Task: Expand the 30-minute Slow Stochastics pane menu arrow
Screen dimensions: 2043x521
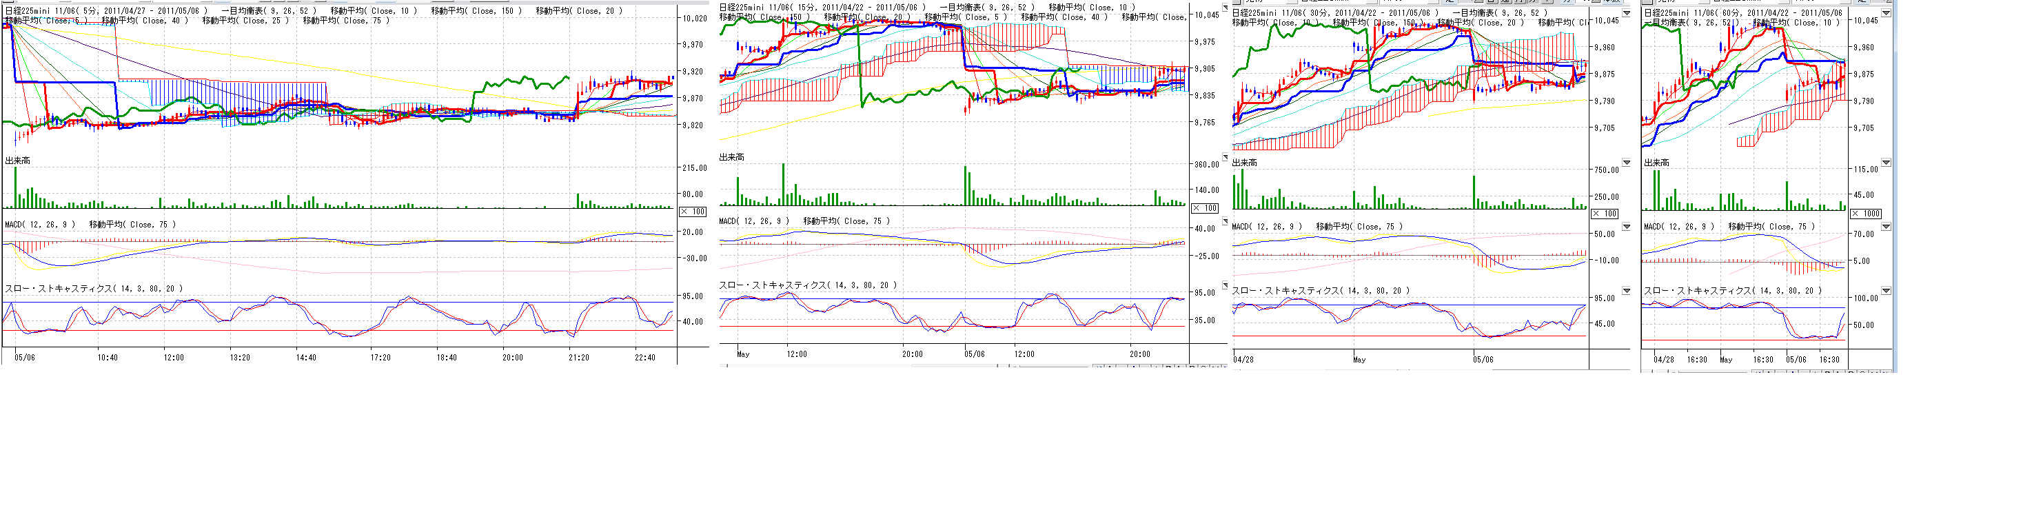Action: pyautogui.click(x=1626, y=291)
